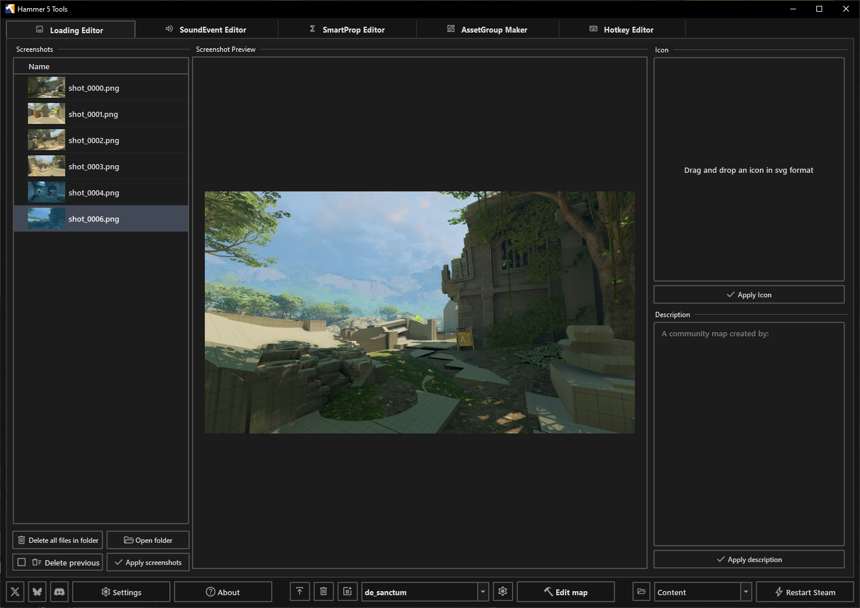
Task: Click the trash icon next to the map selector
Action: coord(324,592)
